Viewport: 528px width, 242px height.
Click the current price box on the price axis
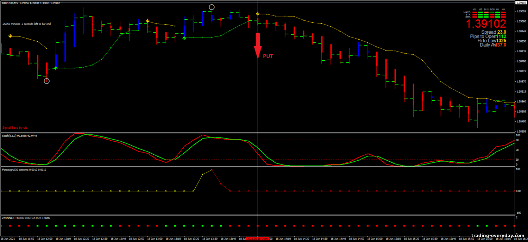(x=521, y=3)
